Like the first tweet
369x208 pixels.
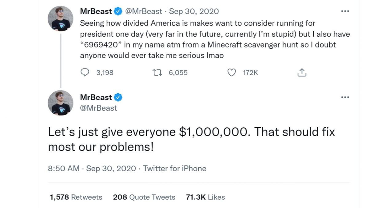[x=232, y=72]
